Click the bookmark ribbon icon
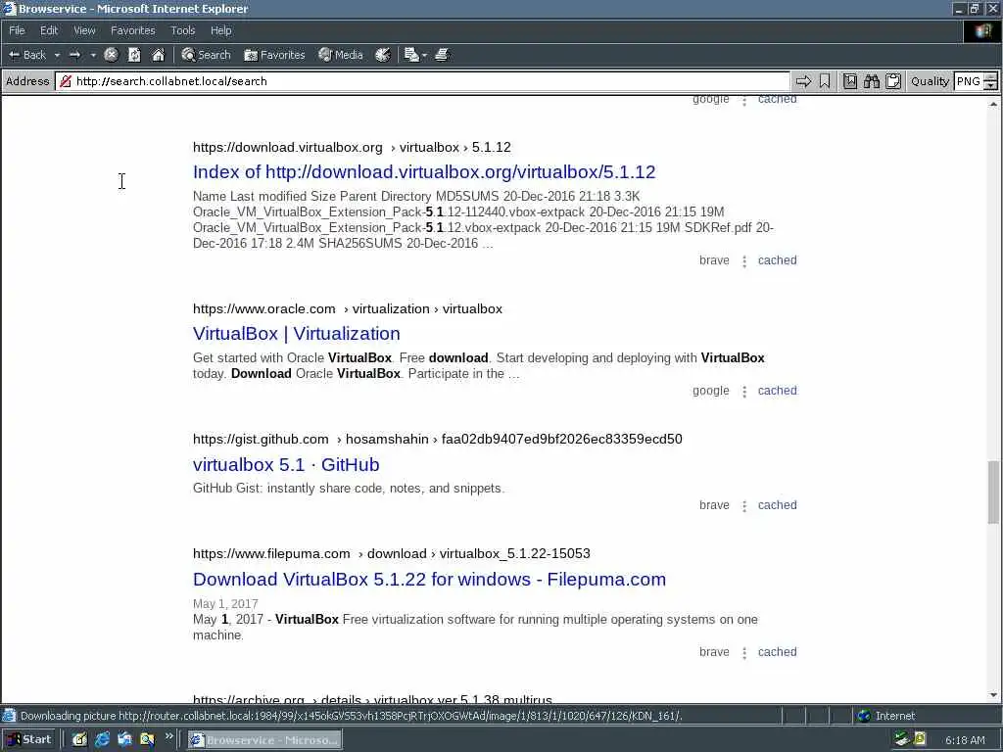1003x752 pixels. tap(825, 81)
